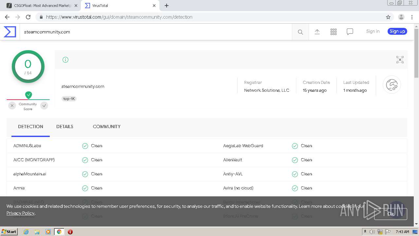Click browser back arrow
Image resolution: width=419 pixels, height=236 pixels.
click(x=7, y=17)
